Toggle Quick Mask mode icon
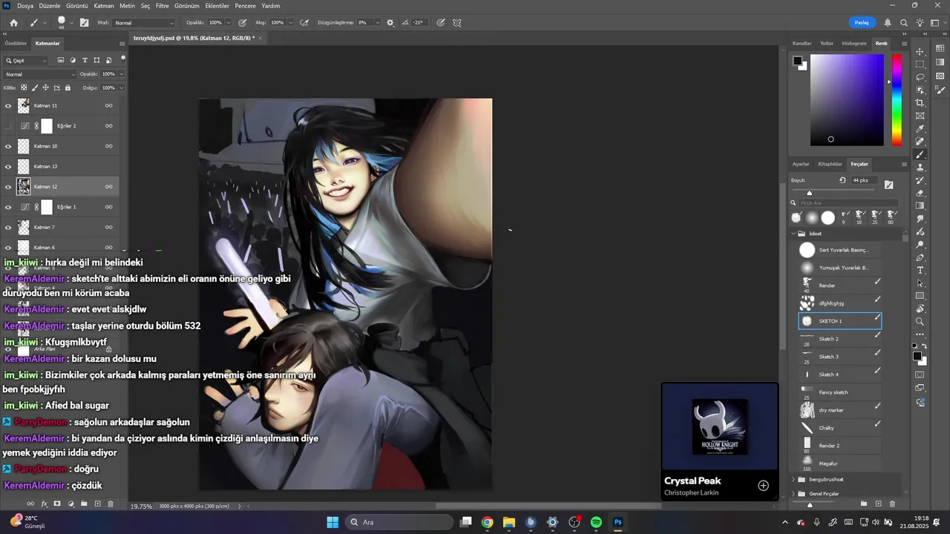The image size is (950, 534). tap(920, 375)
